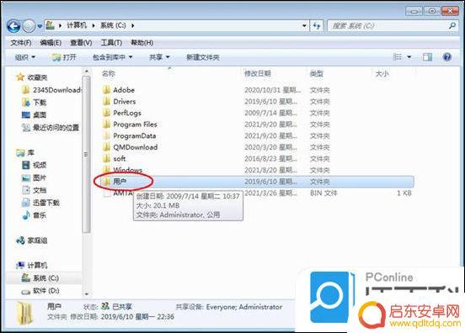Viewport: 465px width, 333px height.
Task: Click the address bar drive icon
Action: (x=50, y=25)
